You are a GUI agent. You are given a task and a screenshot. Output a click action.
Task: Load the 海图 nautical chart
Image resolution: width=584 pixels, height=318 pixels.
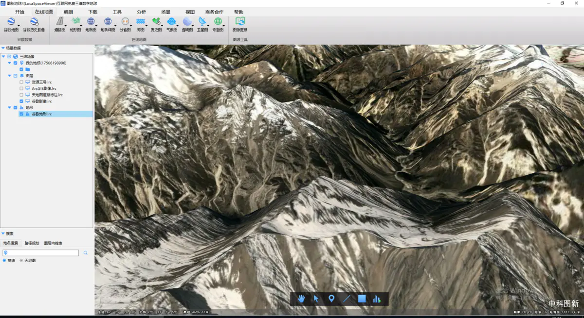pos(141,24)
